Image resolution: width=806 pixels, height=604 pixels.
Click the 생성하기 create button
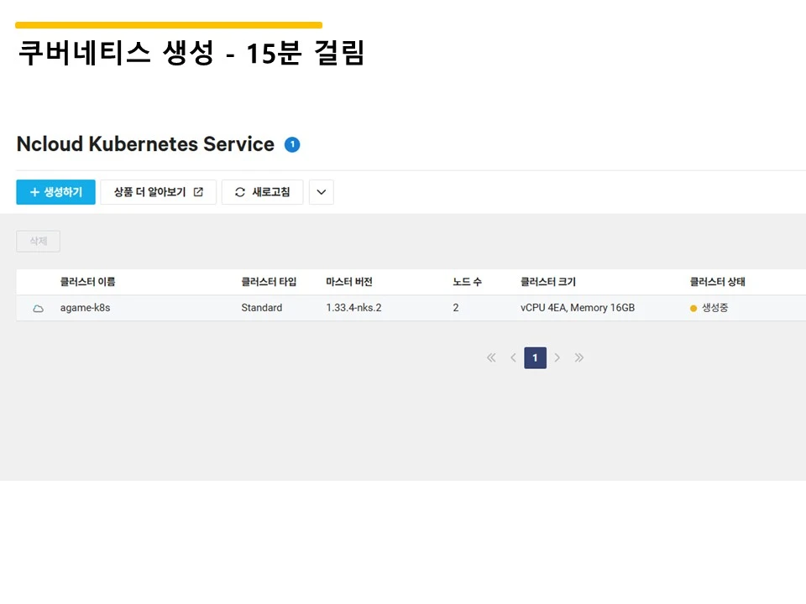click(x=55, y=192)
